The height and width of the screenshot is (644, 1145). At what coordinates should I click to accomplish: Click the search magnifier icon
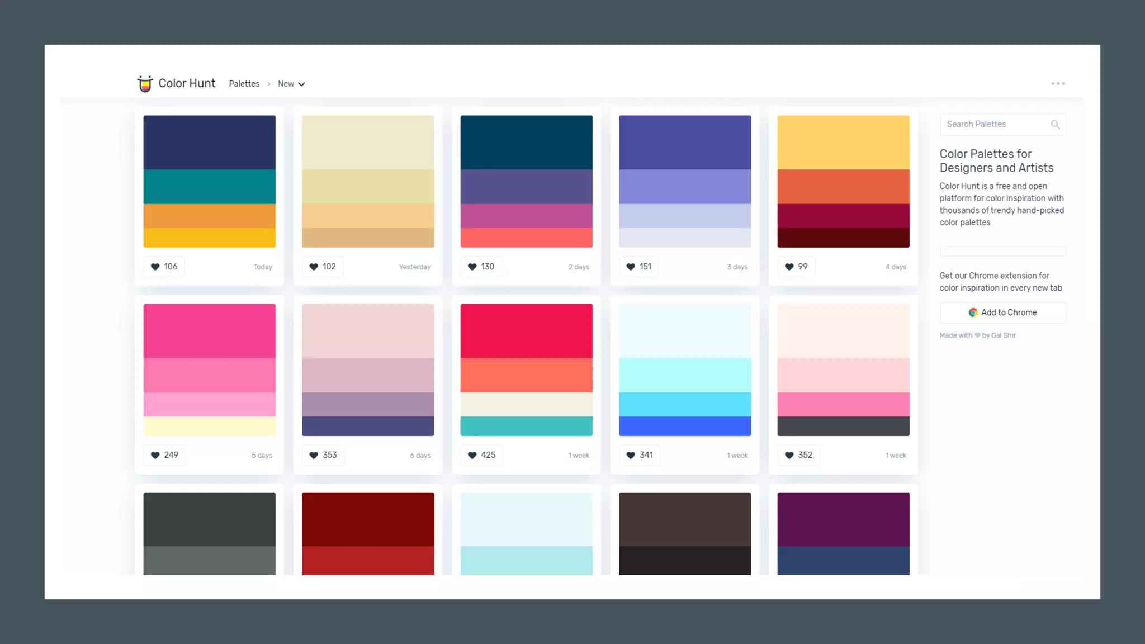[x=1055, y=125]
